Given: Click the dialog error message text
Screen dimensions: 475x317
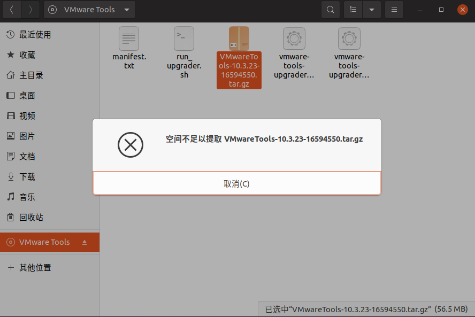Looking at the screenshot, I should [264, 139].
